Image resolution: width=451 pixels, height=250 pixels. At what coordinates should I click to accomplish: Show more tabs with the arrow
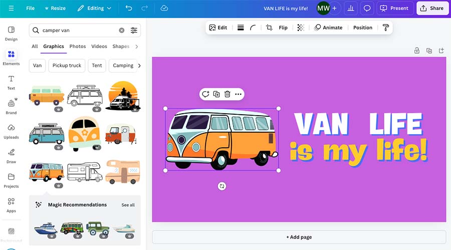(137, 46)
